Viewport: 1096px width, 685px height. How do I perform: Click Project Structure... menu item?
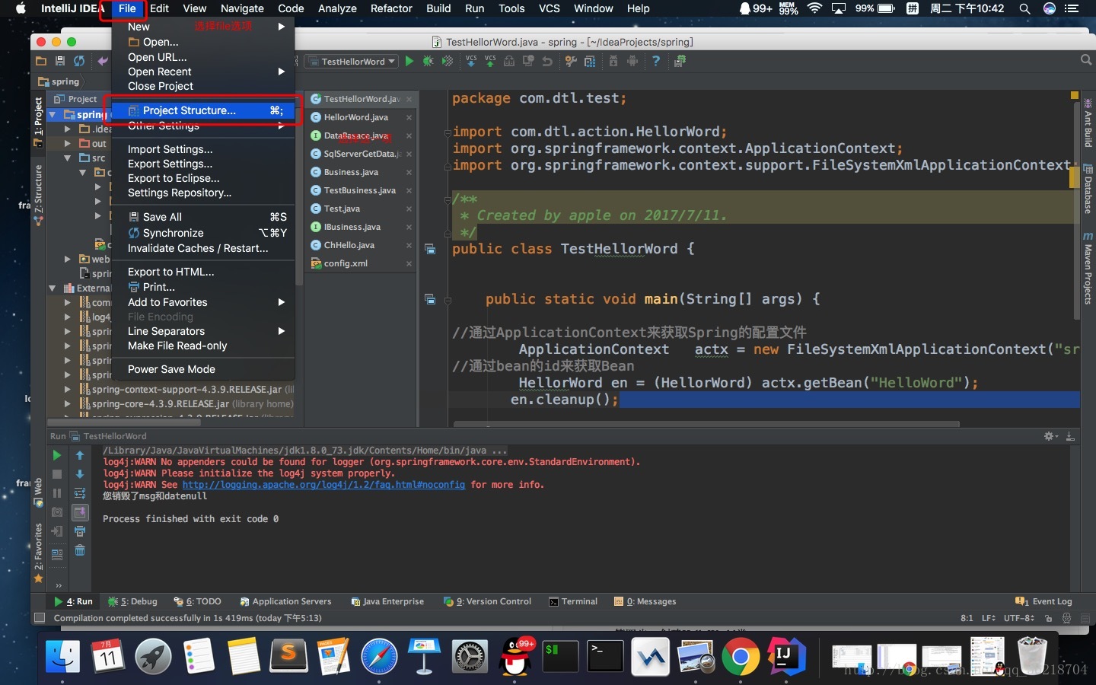[203, 110]
